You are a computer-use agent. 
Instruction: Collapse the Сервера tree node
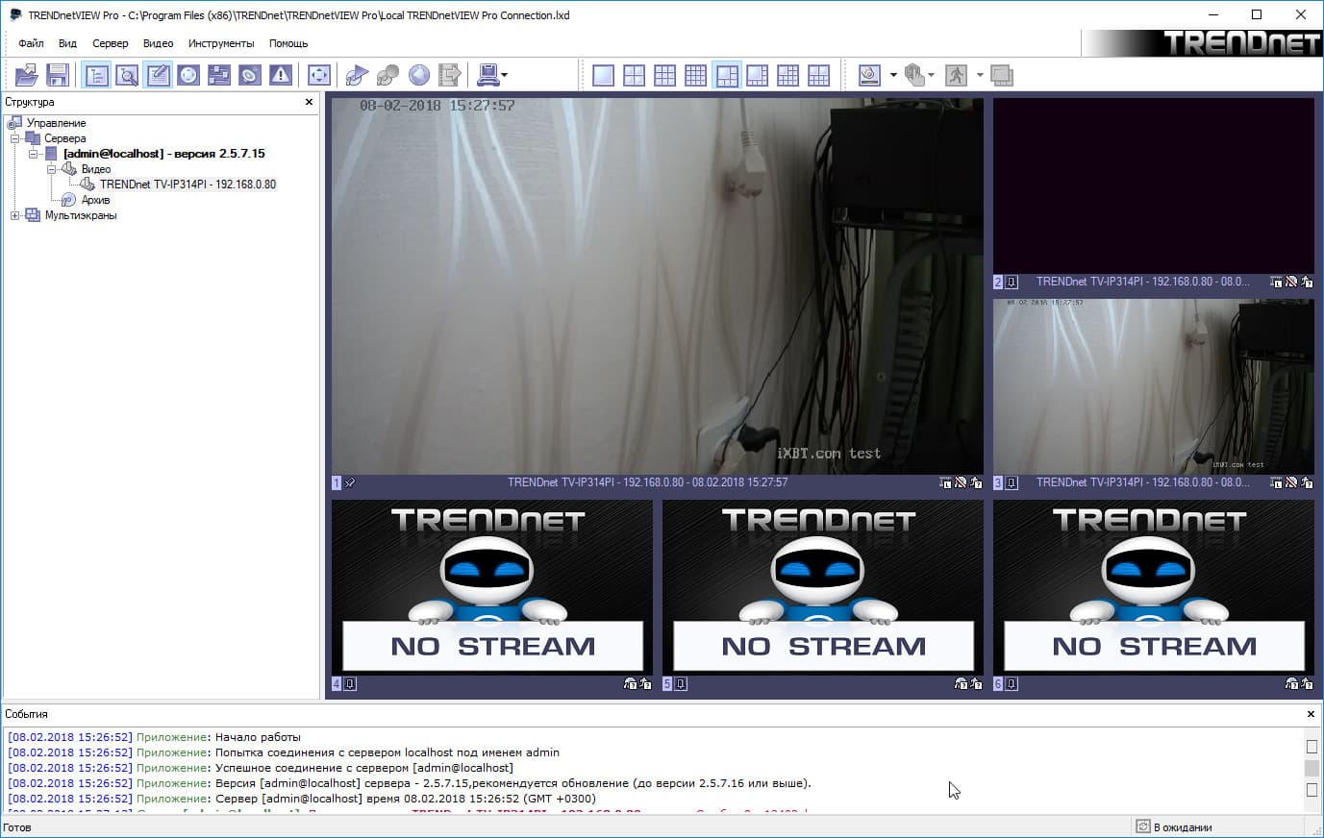15,138
